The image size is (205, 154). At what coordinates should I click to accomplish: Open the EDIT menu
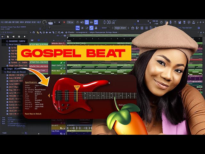(x=6, y=22)
